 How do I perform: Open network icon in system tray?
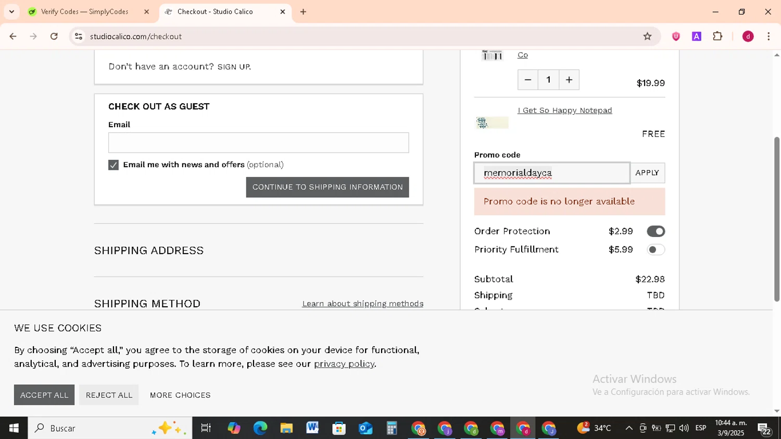(x=670, y=428)
